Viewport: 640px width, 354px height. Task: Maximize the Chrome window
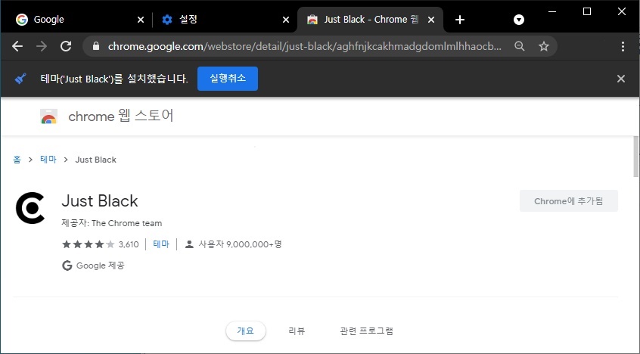point(587,11)
